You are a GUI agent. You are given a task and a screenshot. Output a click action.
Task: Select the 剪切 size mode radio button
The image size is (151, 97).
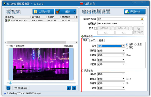[x=127, y=47]
